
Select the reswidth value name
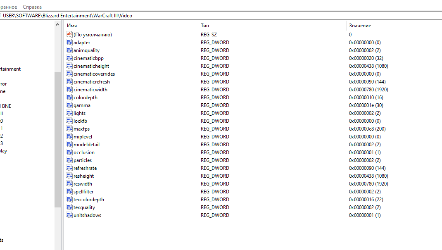pos(83,183)
